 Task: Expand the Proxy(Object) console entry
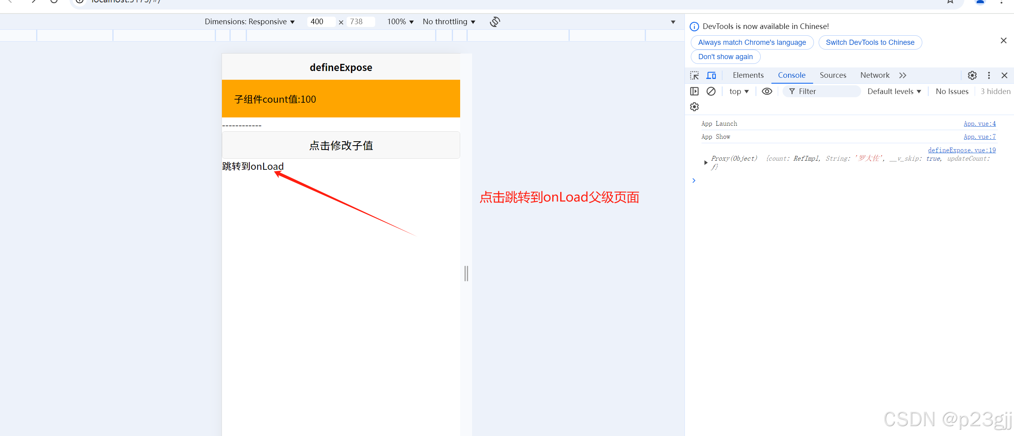point(706,163)
